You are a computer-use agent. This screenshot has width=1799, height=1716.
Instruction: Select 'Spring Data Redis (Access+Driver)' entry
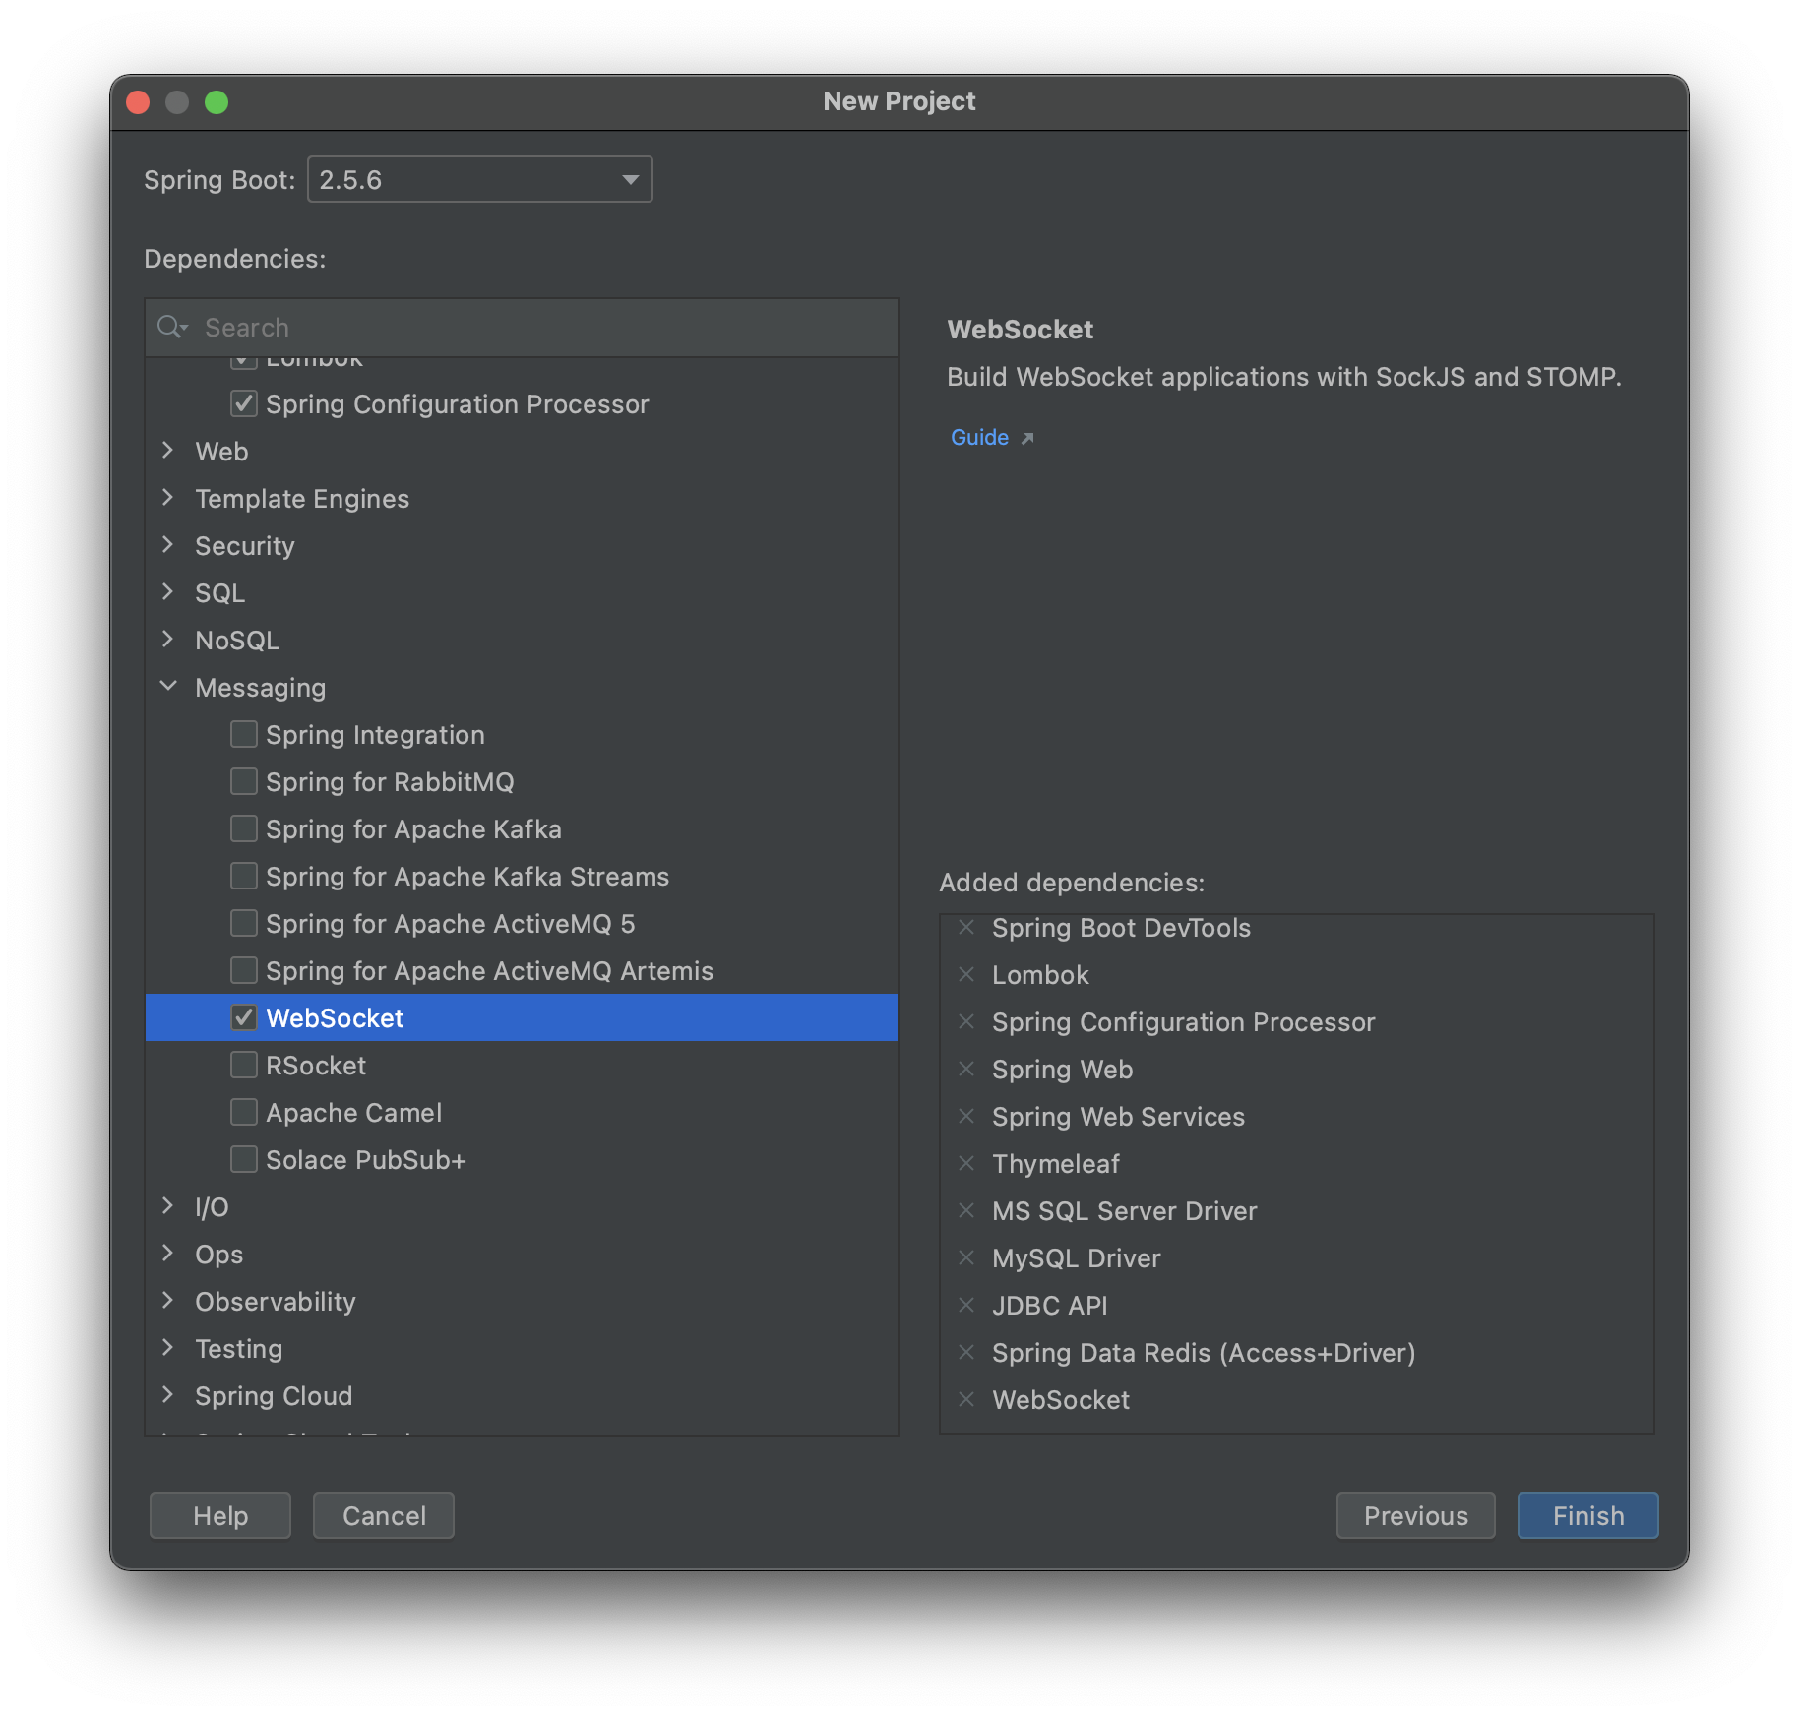1204,1353
